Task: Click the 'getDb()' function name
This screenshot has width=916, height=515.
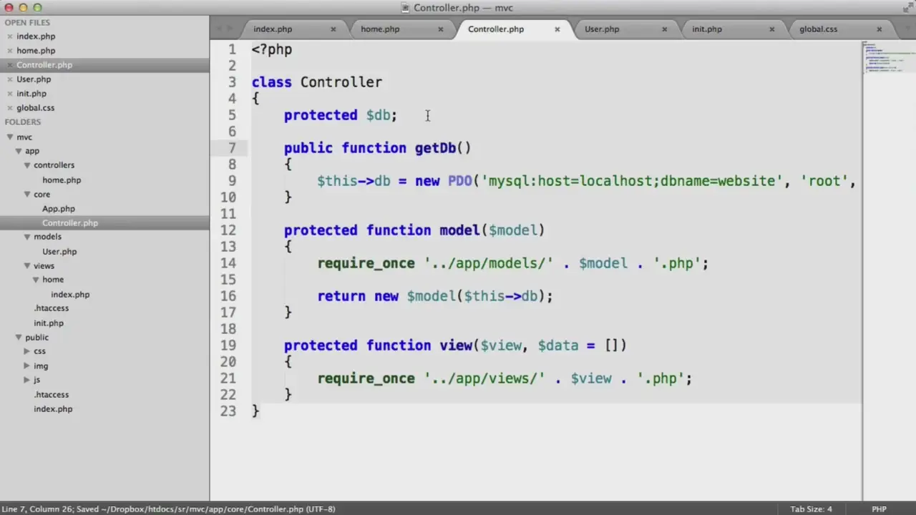Action: 442,148
